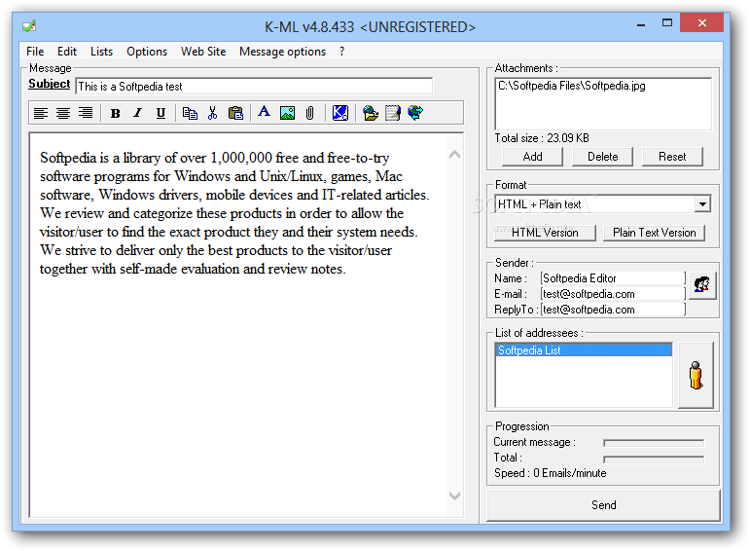Open the Options menu
The width and height of the screenshot is (750, 551).
[x=147, y=52]
